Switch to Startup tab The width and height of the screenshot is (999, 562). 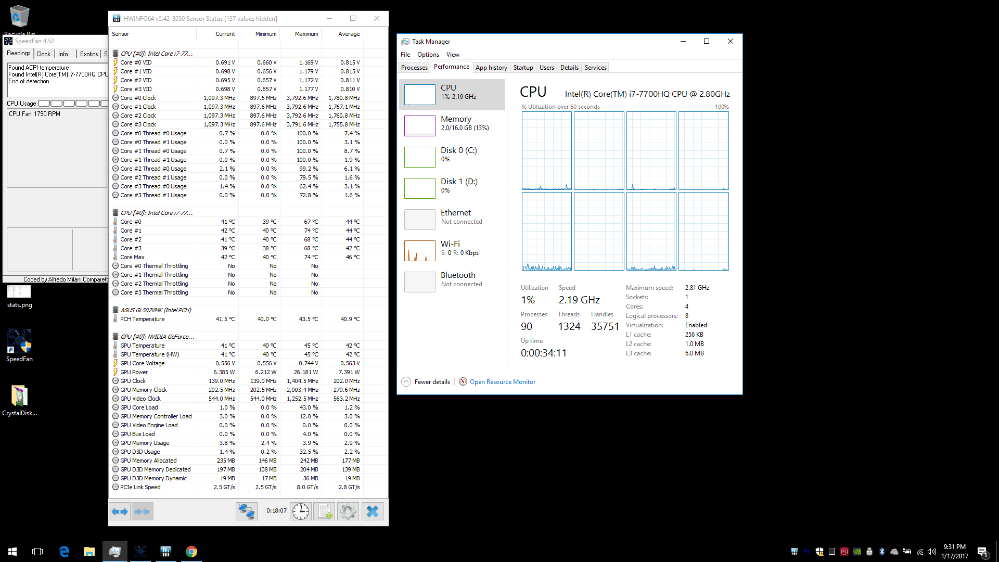click(x=523, y=68)
